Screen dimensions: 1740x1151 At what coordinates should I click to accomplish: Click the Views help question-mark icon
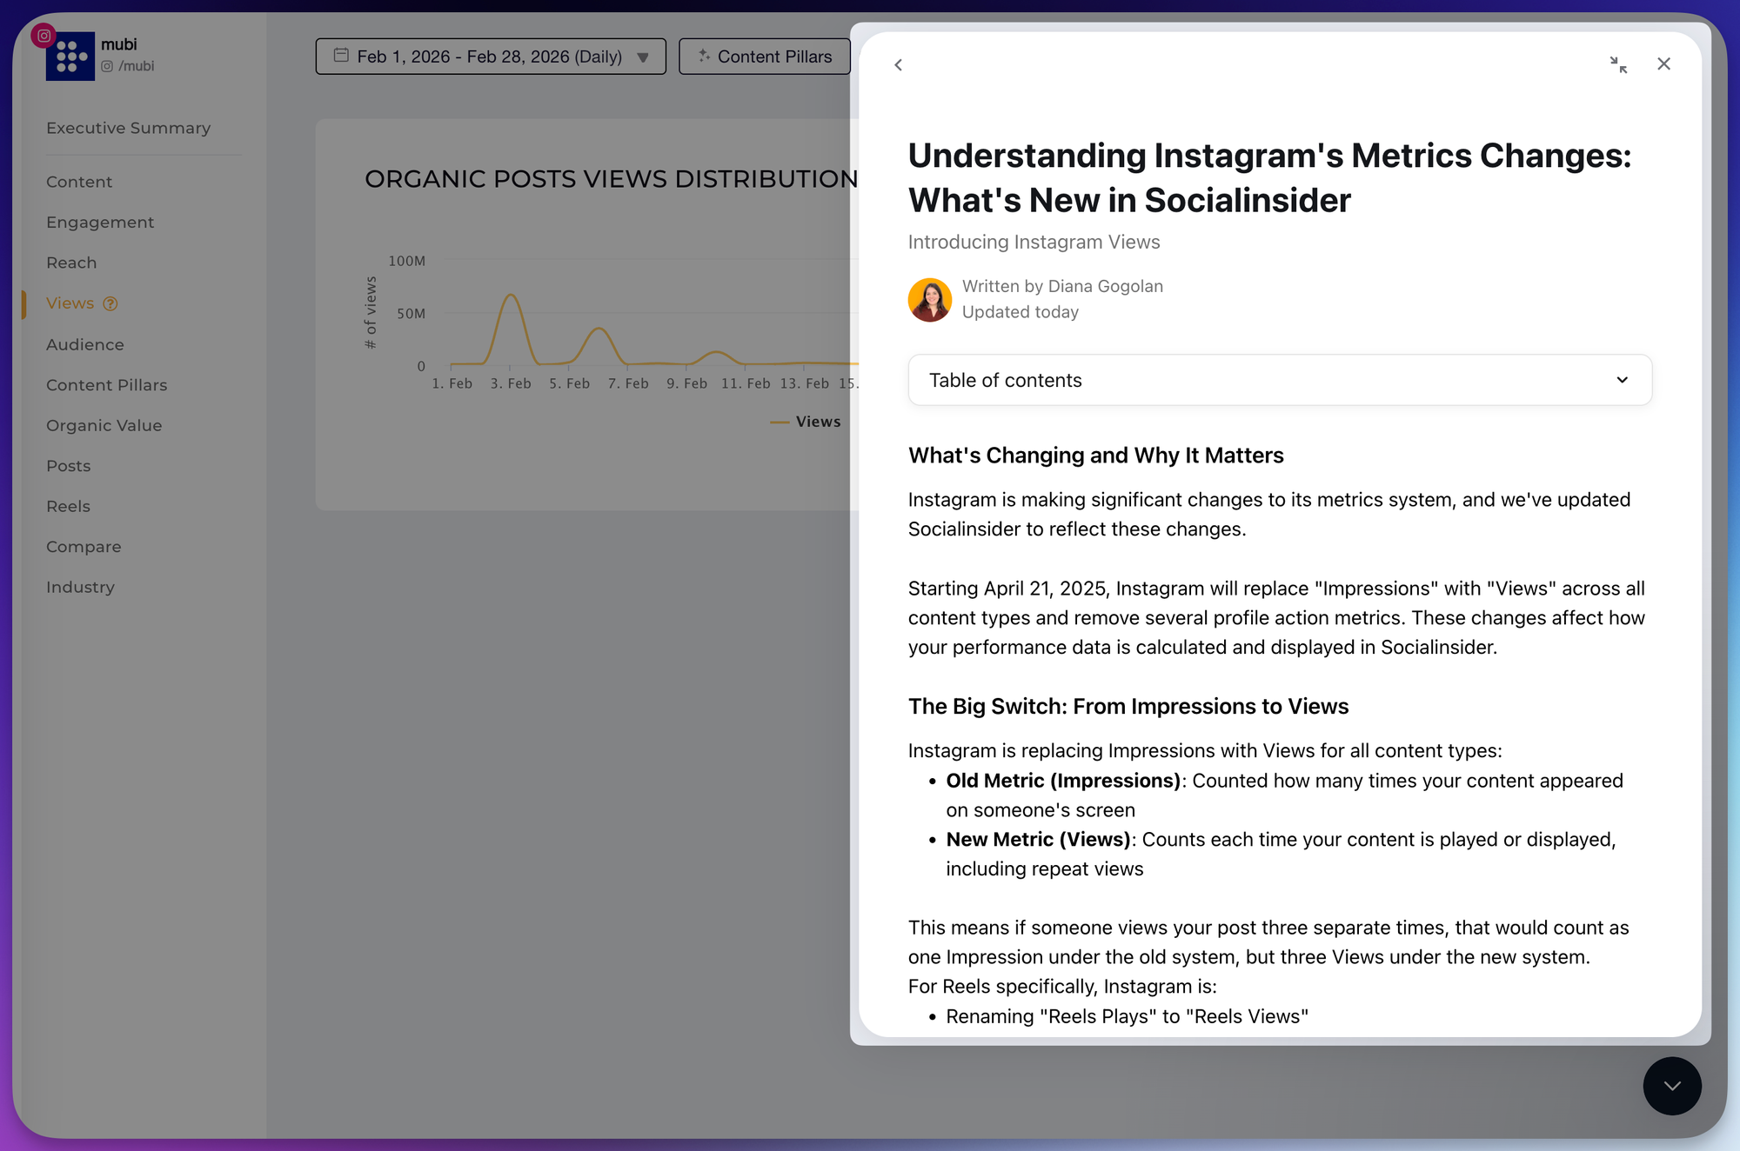pyautogui.click(x=110, y=303)
